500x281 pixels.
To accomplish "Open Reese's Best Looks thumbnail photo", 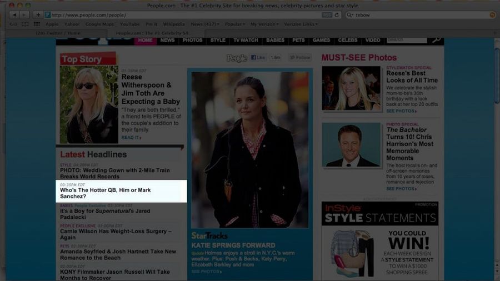I will pyautogui.click(x=351, y=88).
